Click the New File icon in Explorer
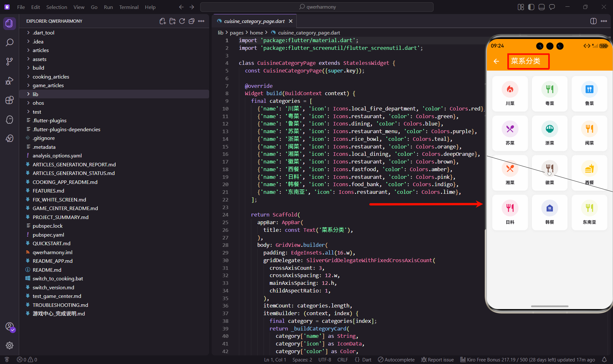The image size is (613, 364). point(163,21)
